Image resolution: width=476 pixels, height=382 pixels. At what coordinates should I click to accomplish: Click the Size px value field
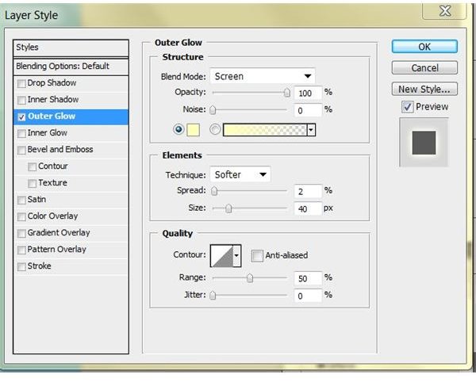(x=308, y=208)
